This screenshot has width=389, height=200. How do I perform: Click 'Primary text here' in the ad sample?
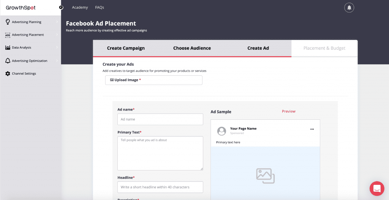228,142
